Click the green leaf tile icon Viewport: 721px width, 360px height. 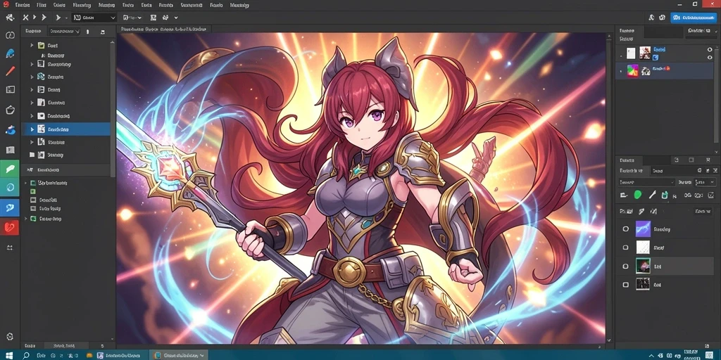click(x=10, y=169)
